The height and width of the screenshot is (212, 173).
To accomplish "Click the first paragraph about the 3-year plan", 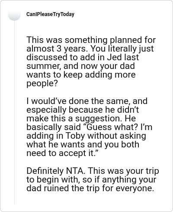I will point(91,62).
